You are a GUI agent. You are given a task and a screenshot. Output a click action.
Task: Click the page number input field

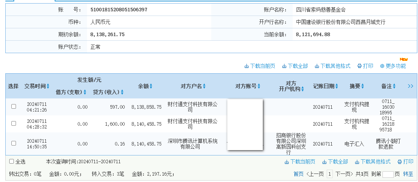tap(388, 174)
